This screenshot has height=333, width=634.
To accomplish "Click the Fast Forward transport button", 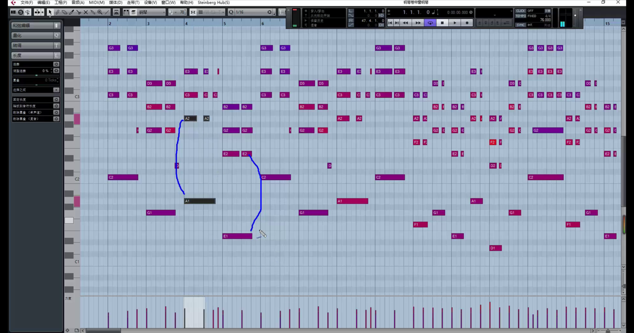I will 418,23.
